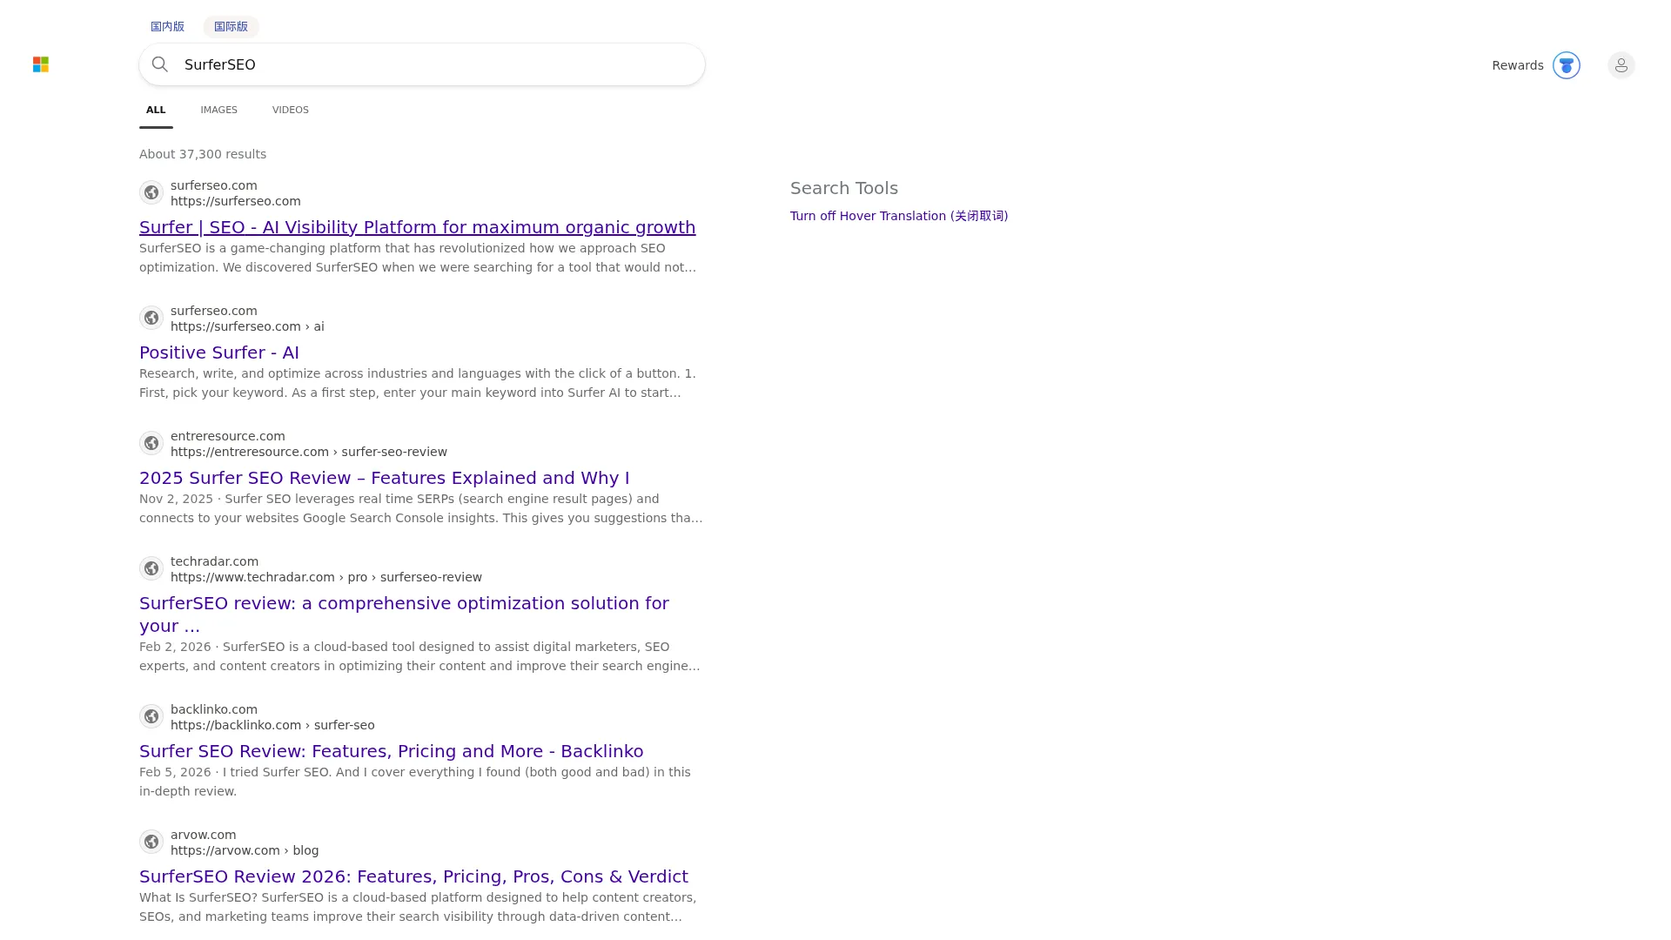The image size is (1671, 940).
Task: Click globe icon beside techradar.com result
Action: pyautogui.click(x=151, y=568)
